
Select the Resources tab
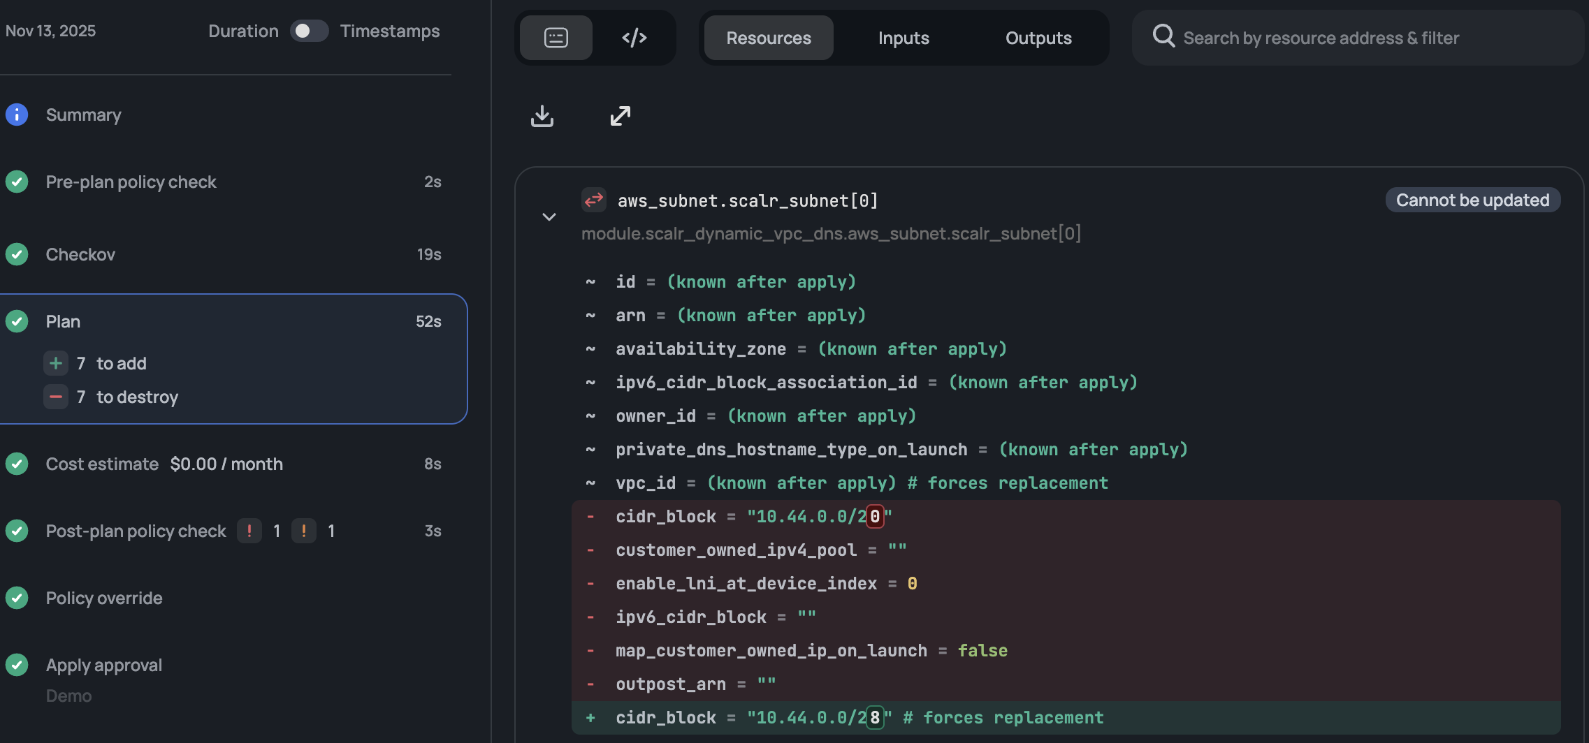coord(768,38)
